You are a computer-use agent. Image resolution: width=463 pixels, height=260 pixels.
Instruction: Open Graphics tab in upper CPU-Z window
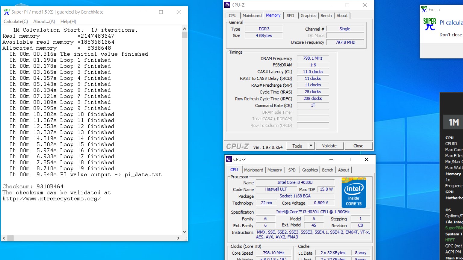point(308,16)
